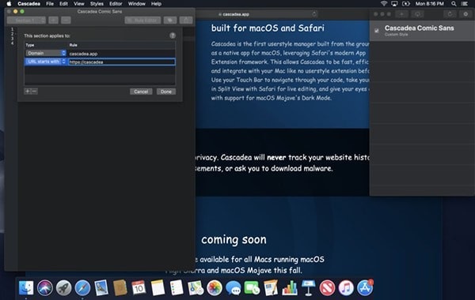Open Finder from the Dock
475x300 pixels.
[x=26, y=287]
